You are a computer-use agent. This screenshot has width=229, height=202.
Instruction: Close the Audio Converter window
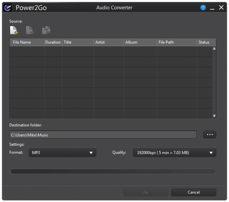coord(221,7)
